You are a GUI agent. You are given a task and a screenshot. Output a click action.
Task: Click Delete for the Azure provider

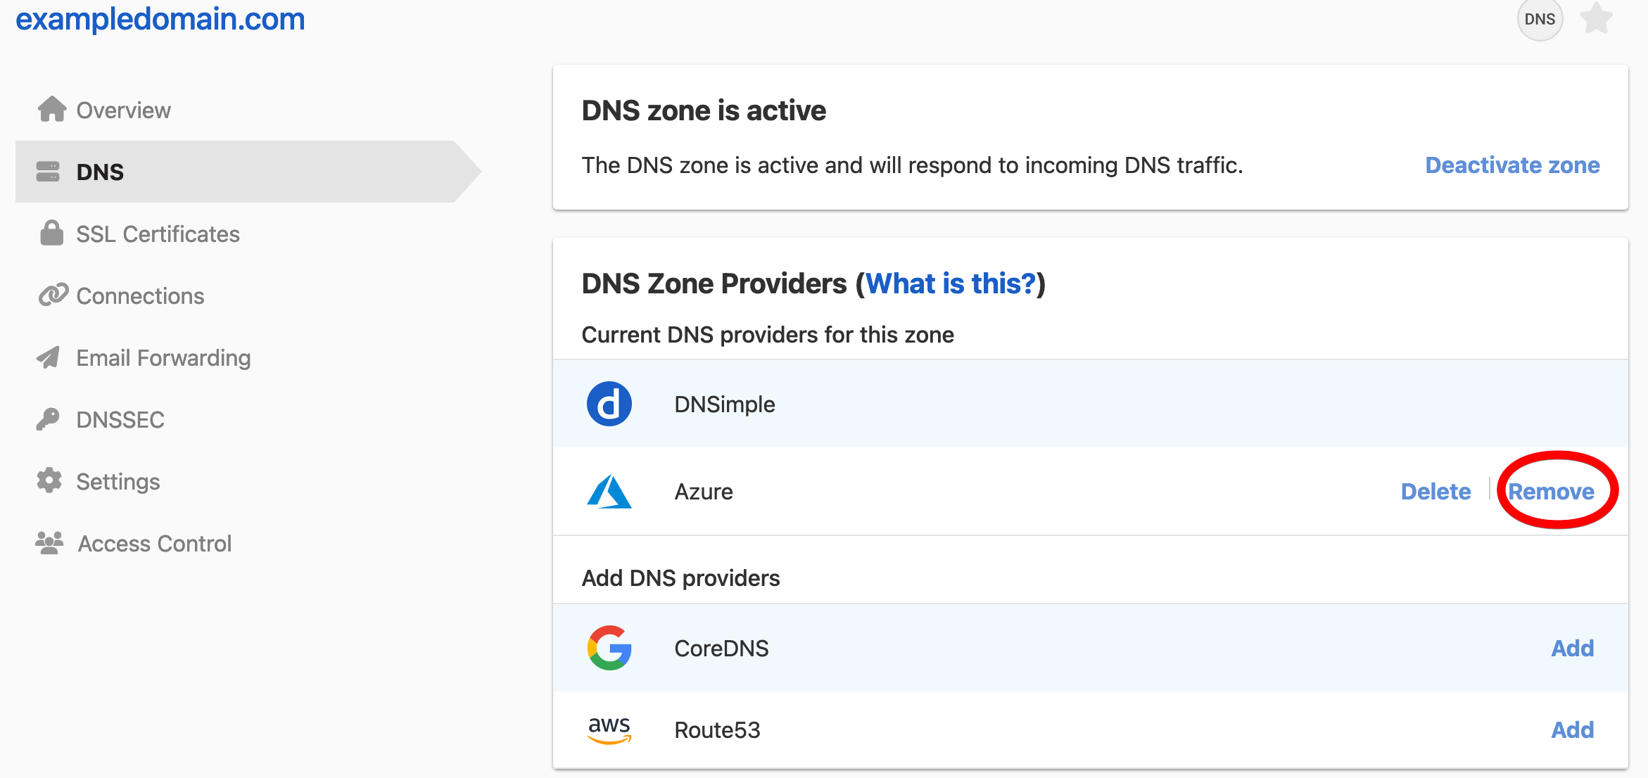[x=1435, y=491]
